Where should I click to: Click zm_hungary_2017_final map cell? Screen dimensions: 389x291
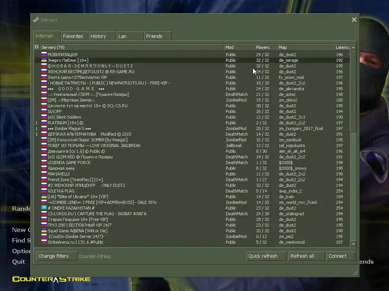(301, 128)
